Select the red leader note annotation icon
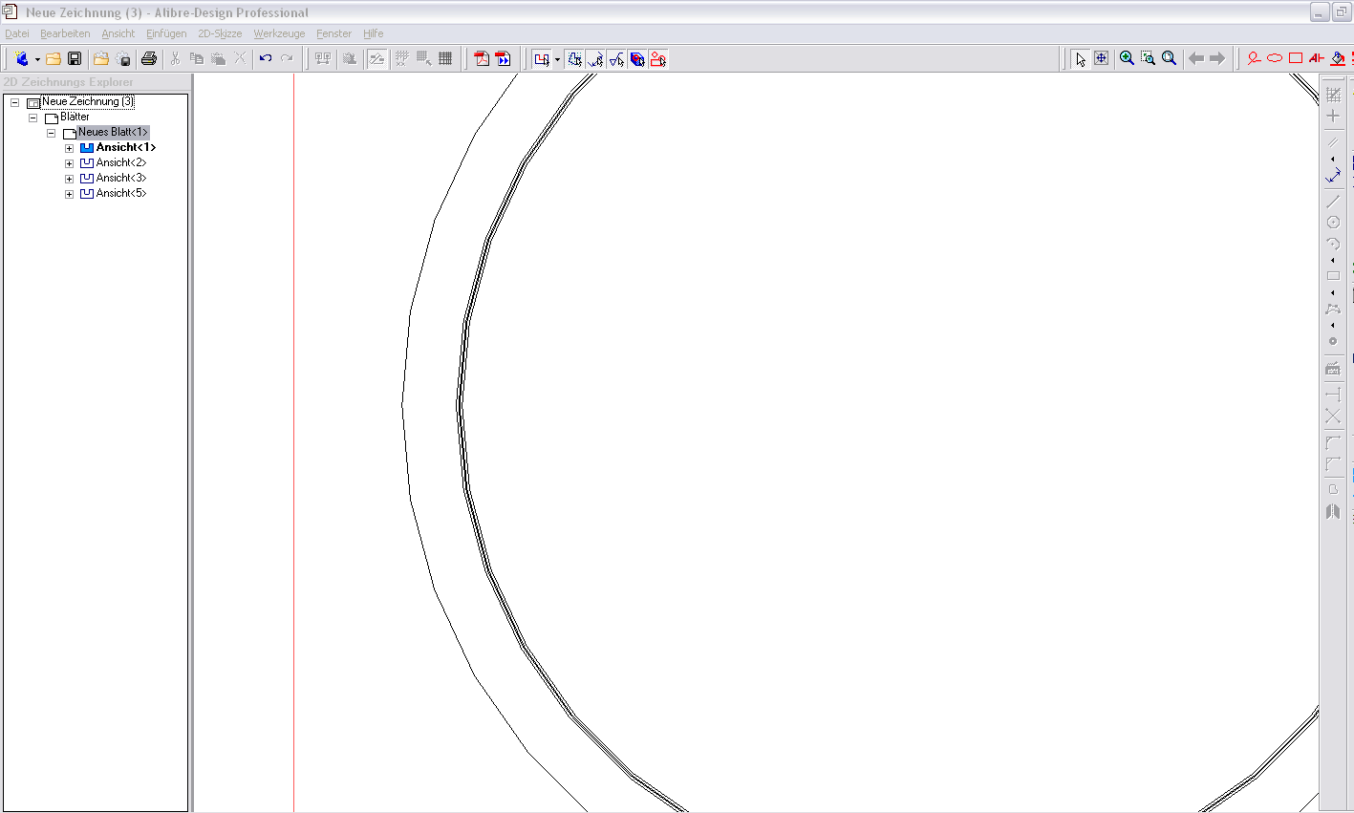The image size is (1354, 813). [1254, 58]
